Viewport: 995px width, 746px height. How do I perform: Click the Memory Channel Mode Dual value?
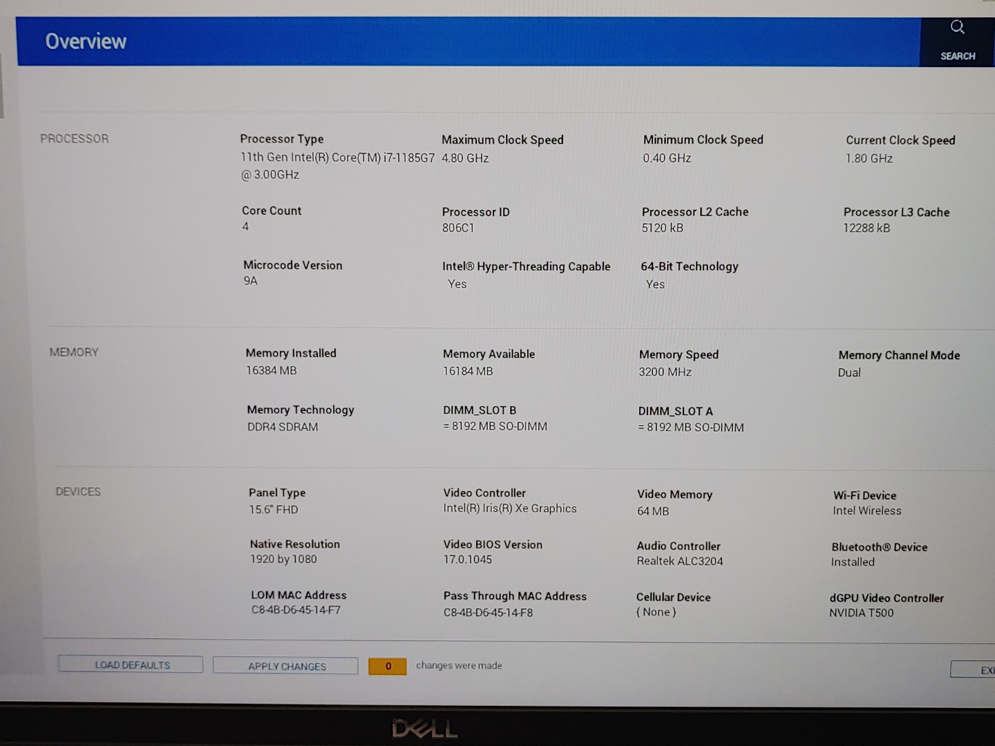(x=849, y=373)
